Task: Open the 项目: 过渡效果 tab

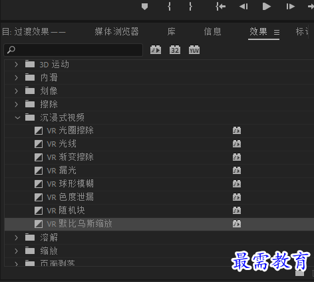Action: 34,32
